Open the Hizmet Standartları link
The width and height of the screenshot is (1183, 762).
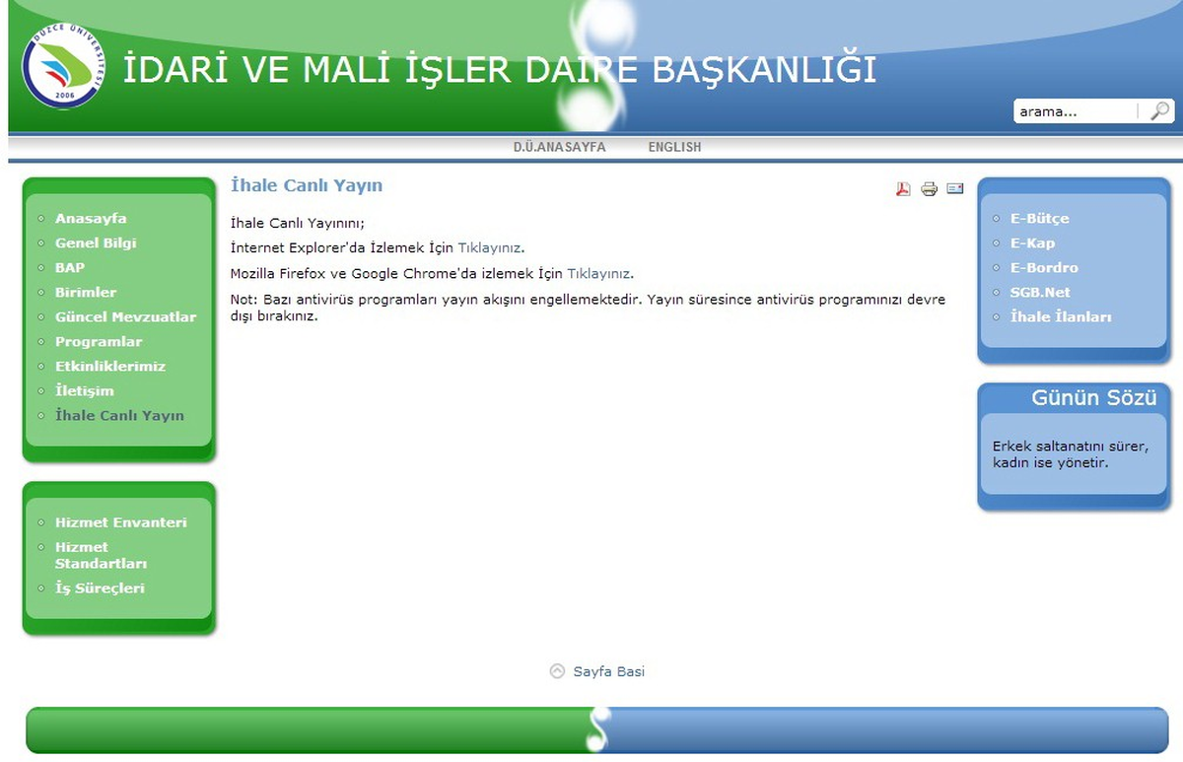[x=101, y=555]
